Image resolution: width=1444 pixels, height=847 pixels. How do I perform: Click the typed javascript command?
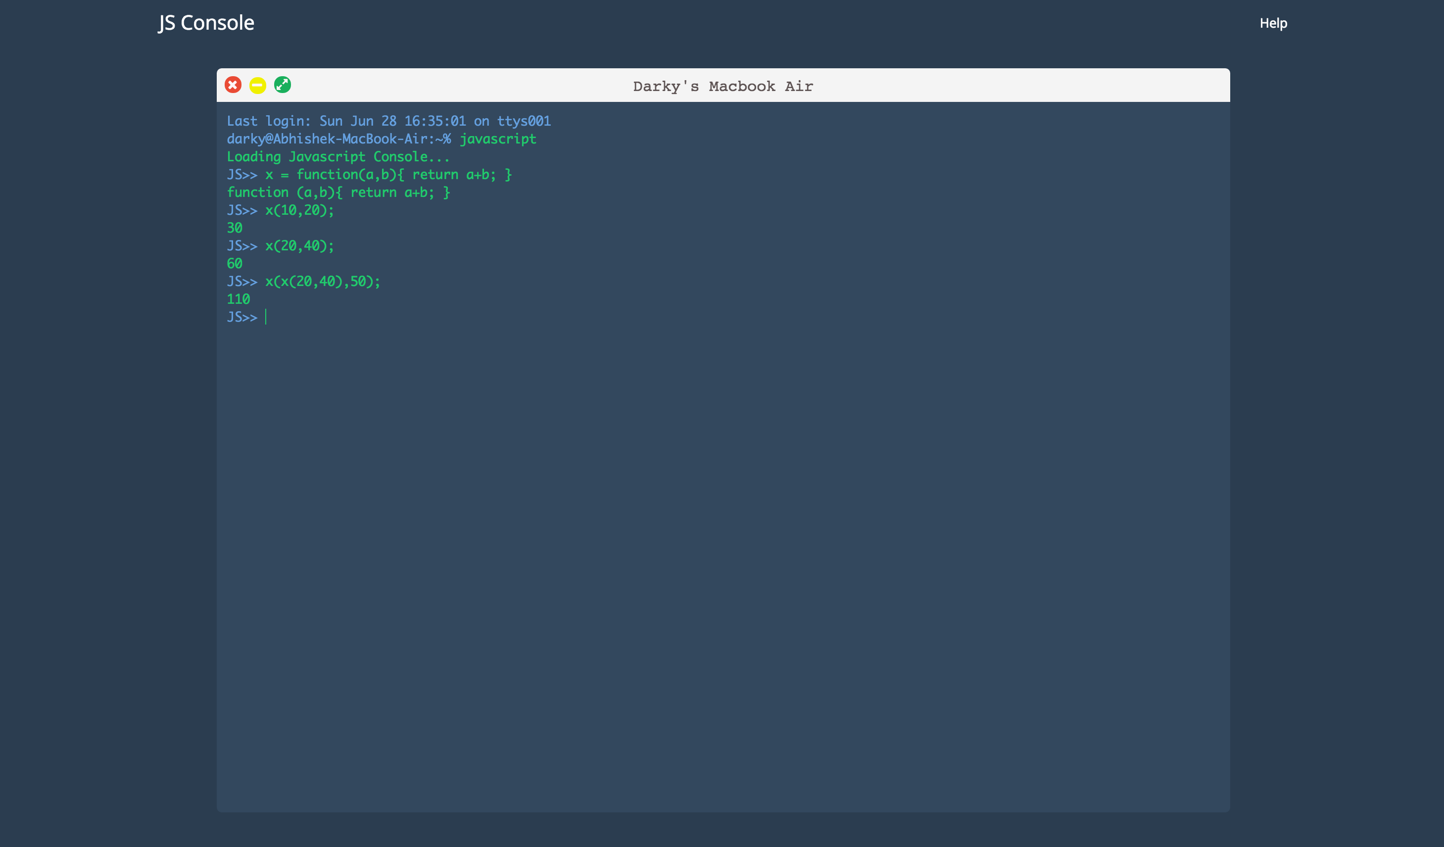coord(497,139)
